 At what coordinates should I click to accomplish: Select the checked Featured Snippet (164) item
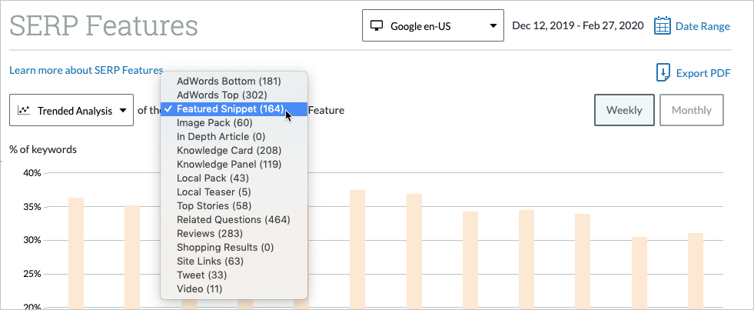[231, 108]
